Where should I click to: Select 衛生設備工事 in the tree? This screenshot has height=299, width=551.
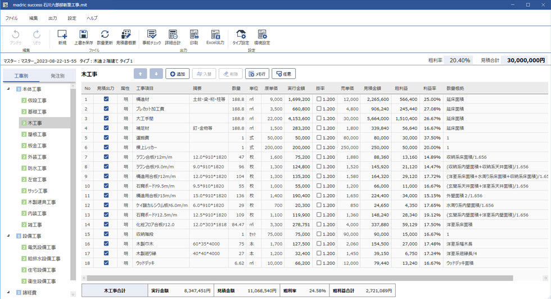42,281
